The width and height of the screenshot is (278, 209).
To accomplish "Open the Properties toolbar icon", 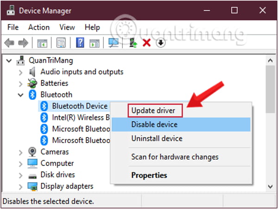I will 61,43.
